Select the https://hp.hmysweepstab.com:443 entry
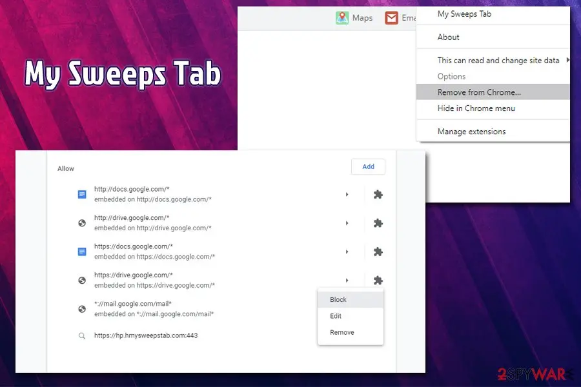Image resolution: width=581 pixels, height=387 pixels. [x=146, y=335]
